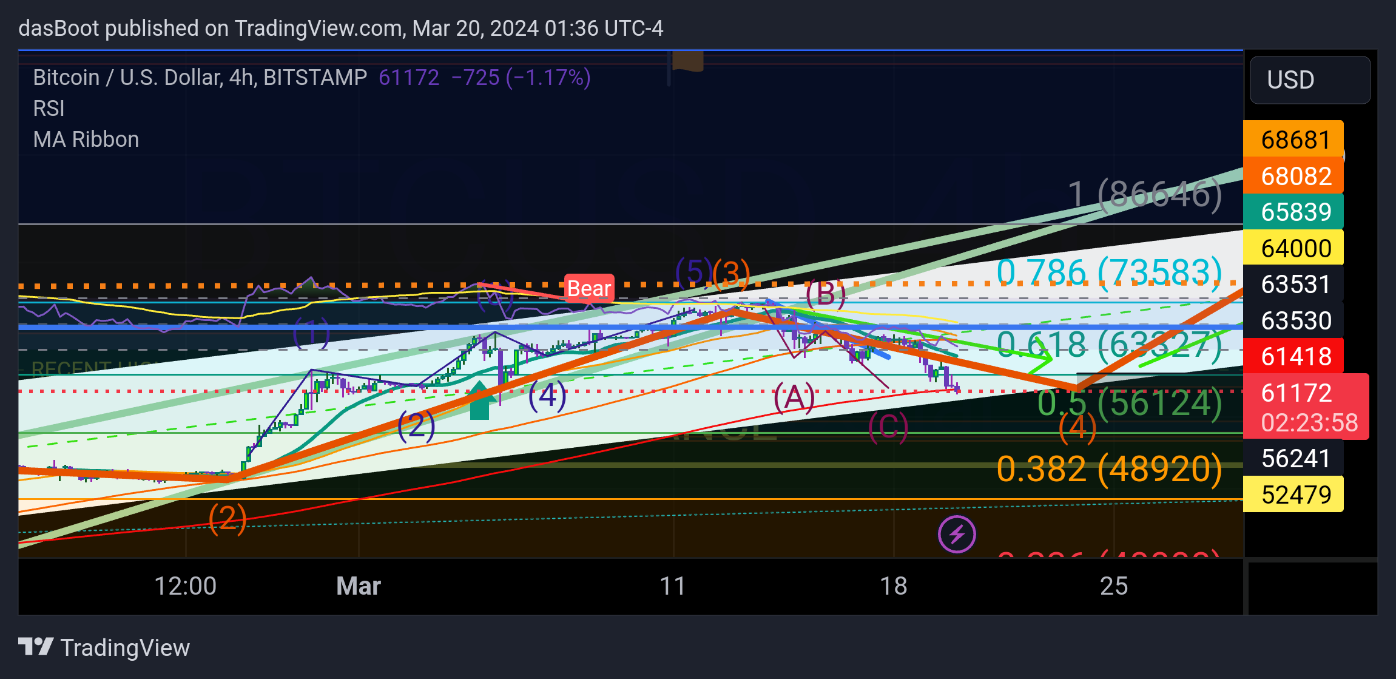Screen dimensions: 1396x679
Task: Click the red Bear signal label
Action: [588, 288]
